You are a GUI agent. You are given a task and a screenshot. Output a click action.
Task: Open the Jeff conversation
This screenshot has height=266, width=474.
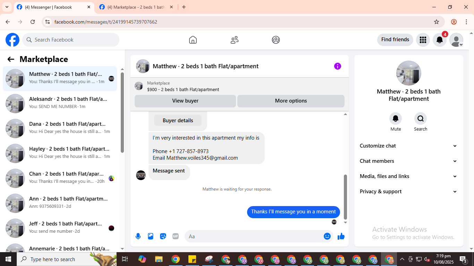click(x=60, y=228)
